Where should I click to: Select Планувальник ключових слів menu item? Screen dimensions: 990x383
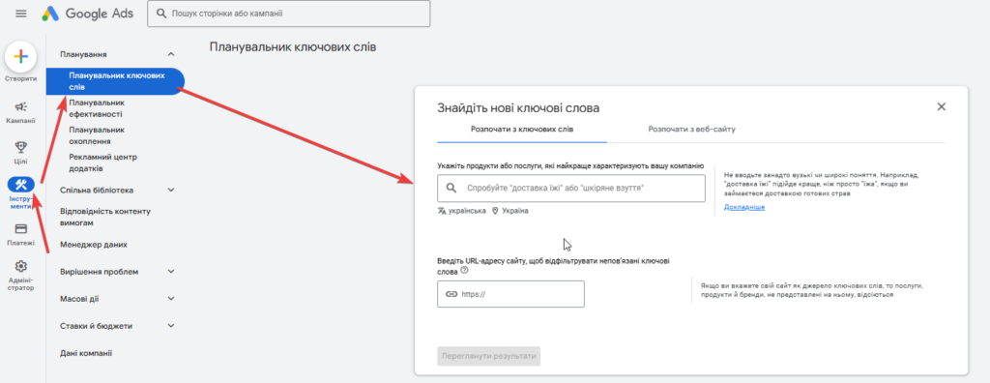point(116,81)
